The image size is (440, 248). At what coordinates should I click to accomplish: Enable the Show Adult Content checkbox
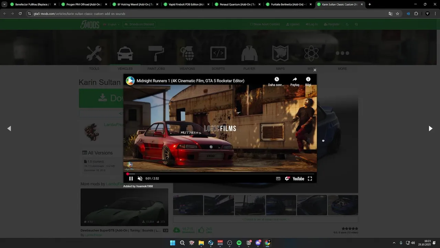pos(251,24)
